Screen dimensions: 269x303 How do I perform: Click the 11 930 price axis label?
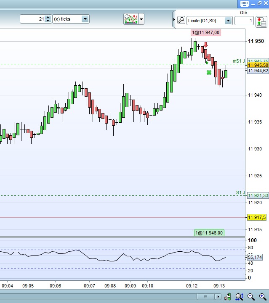(x=255, y=149)
